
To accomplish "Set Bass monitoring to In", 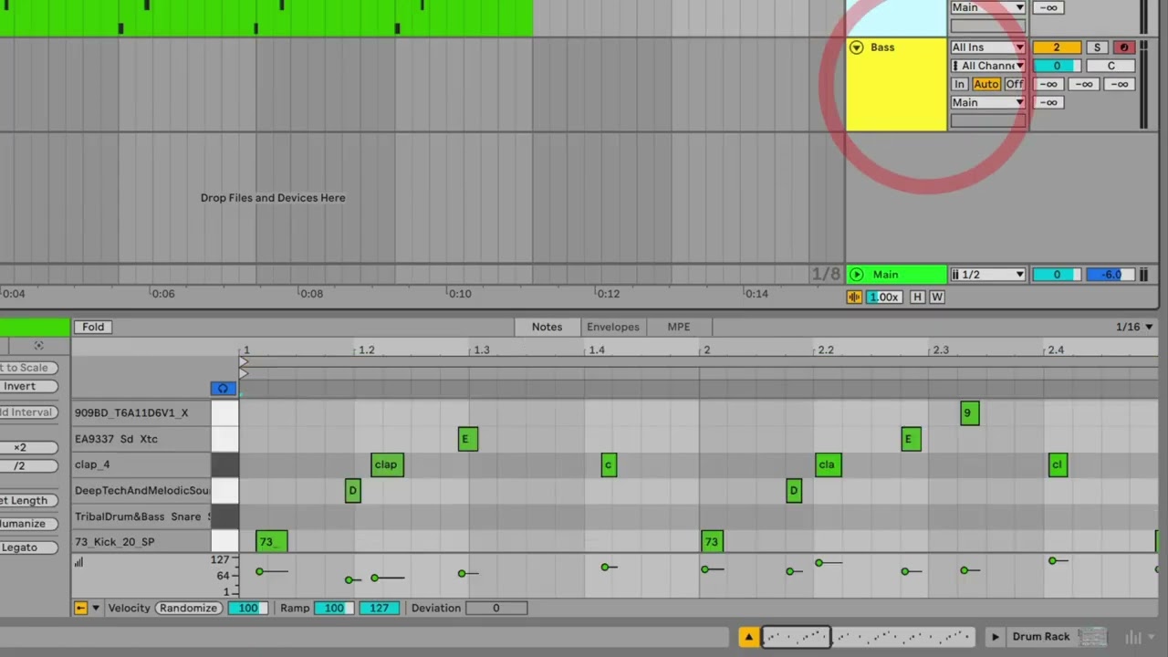I will (959, 84).
